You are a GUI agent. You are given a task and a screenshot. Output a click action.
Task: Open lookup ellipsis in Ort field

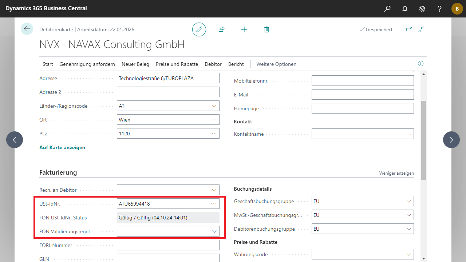point(214,120)
